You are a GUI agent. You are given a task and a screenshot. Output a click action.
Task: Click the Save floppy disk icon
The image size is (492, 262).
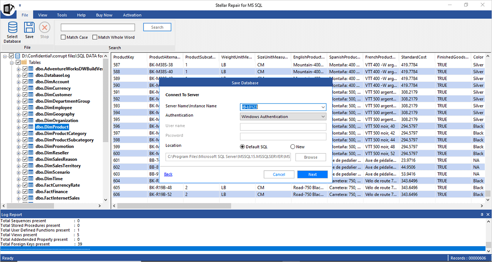[29, 28]
